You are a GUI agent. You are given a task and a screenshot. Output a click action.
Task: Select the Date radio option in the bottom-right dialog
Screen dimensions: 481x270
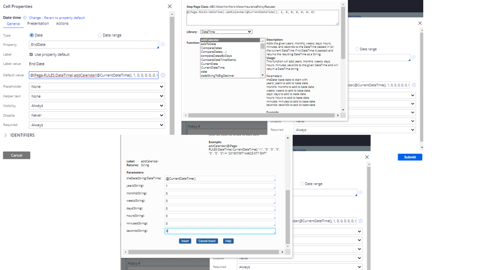pos(234,184)
